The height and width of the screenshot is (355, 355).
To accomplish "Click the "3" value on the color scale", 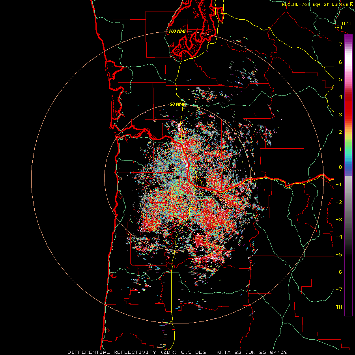I will point(340,114).
